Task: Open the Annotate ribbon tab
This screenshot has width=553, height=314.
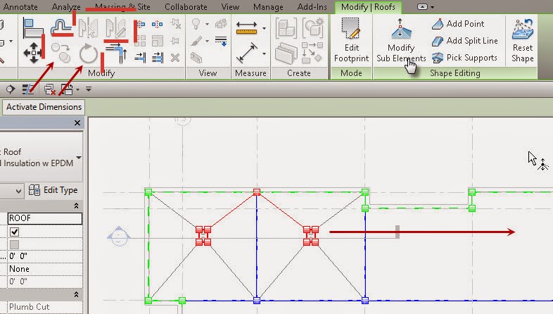Action: tap(20, 7)
